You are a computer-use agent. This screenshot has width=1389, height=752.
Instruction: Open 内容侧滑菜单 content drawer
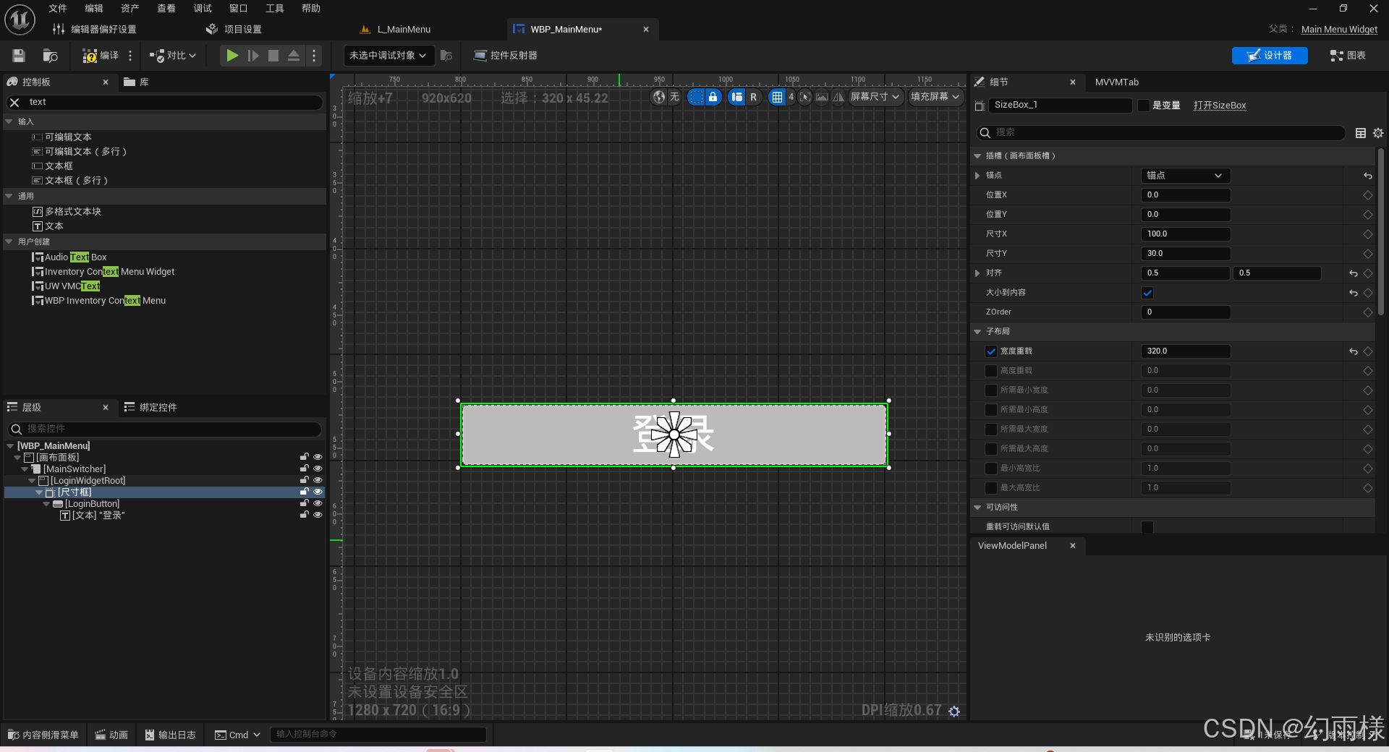(43, 735)
